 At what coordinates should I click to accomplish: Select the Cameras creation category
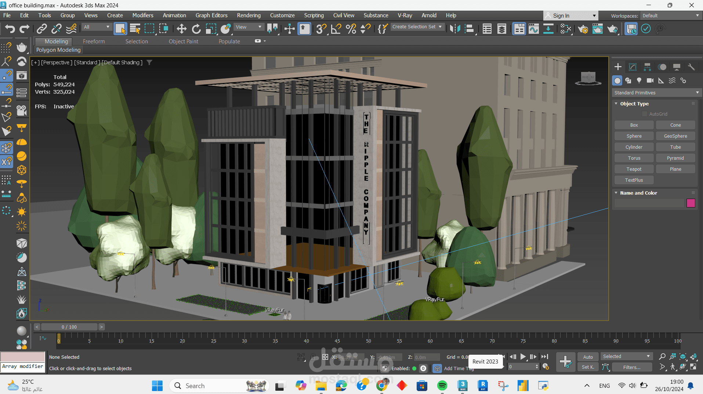click(x=650, y=80)
